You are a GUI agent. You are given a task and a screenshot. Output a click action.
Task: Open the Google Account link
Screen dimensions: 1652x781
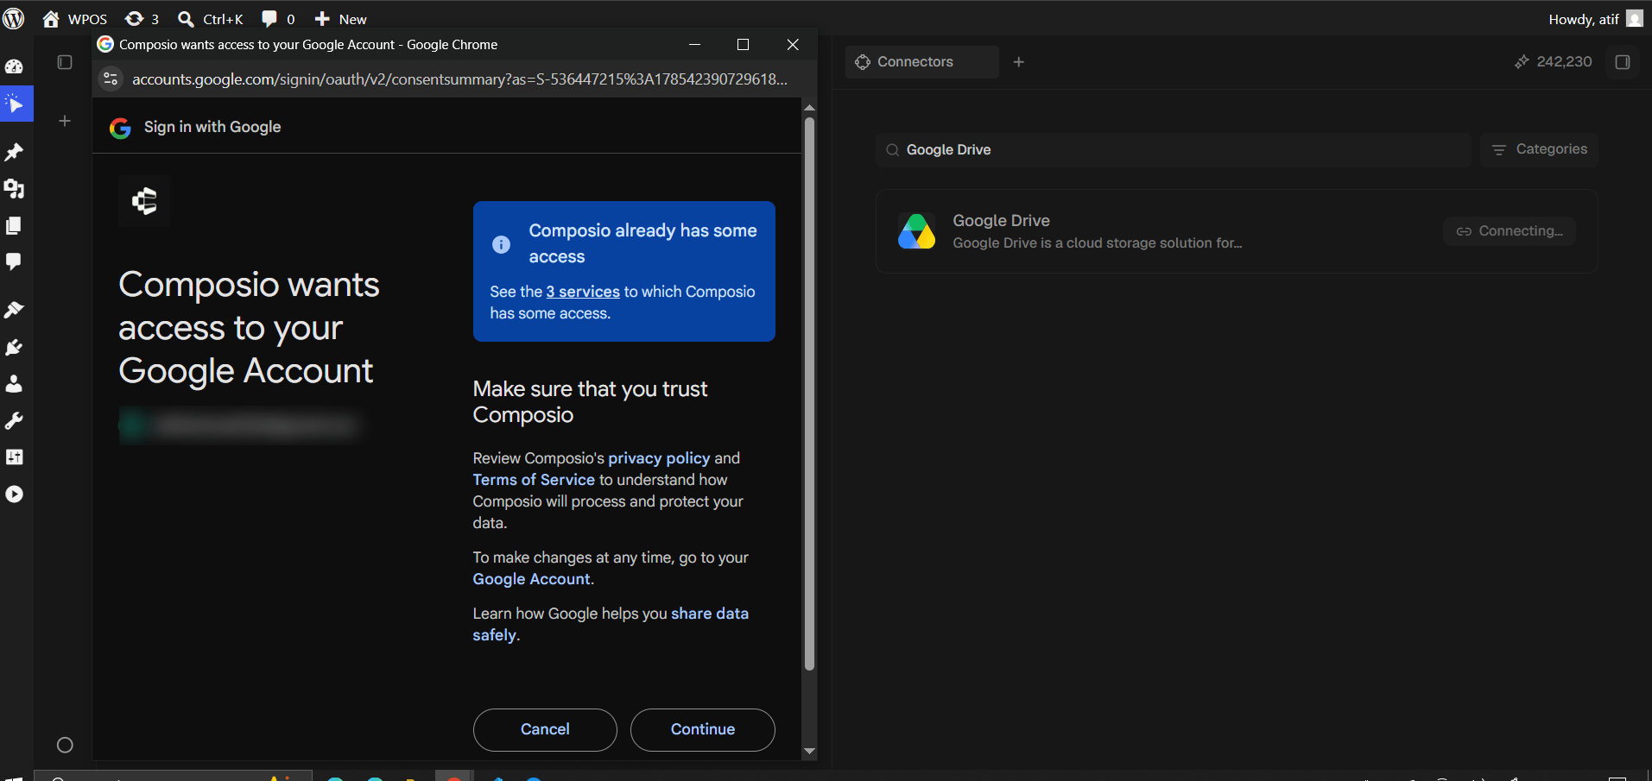tap(531, 579)
